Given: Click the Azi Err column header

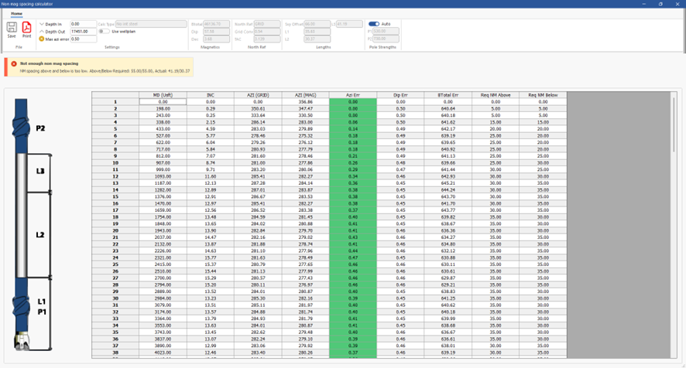Looking at the screenshot, I should click(352, 95).
